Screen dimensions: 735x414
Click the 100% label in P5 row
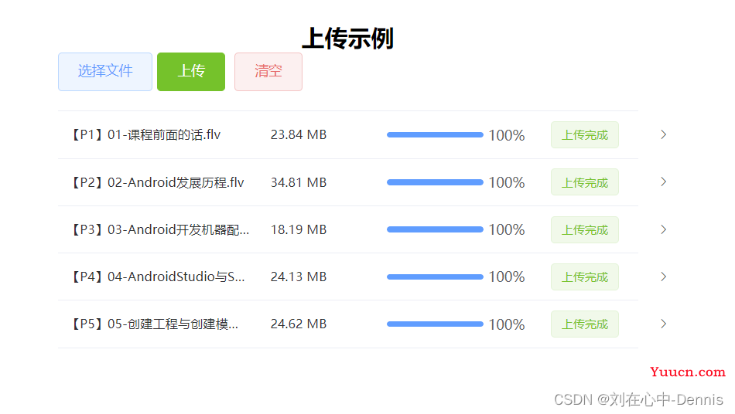507,324
